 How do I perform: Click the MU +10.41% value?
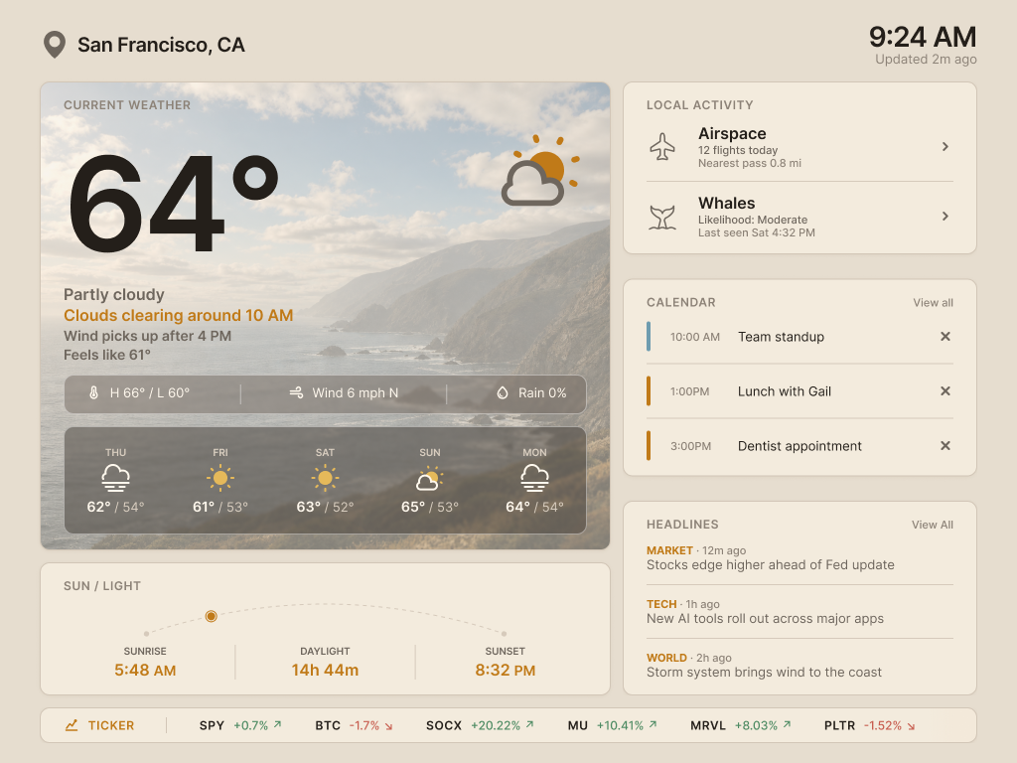point(620,725)
